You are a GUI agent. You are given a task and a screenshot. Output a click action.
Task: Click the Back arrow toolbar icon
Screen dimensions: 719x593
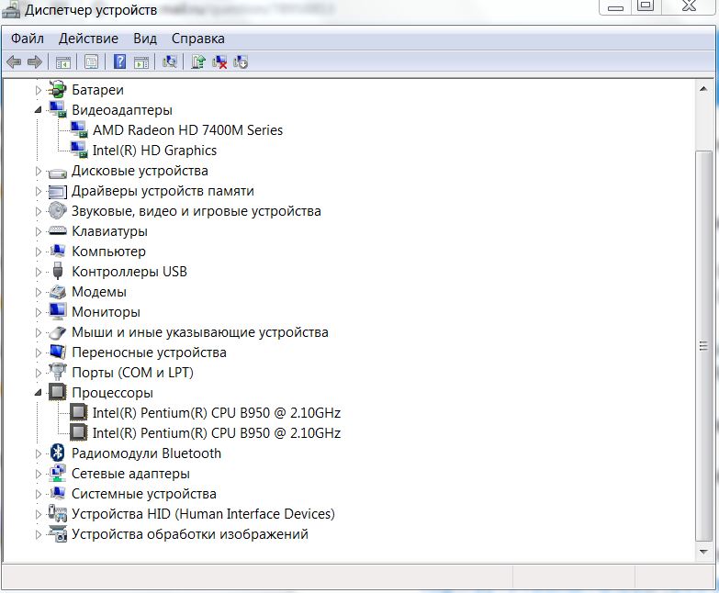(14, 62)
